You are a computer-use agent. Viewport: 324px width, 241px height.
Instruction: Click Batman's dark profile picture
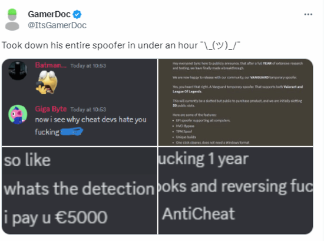18,71
